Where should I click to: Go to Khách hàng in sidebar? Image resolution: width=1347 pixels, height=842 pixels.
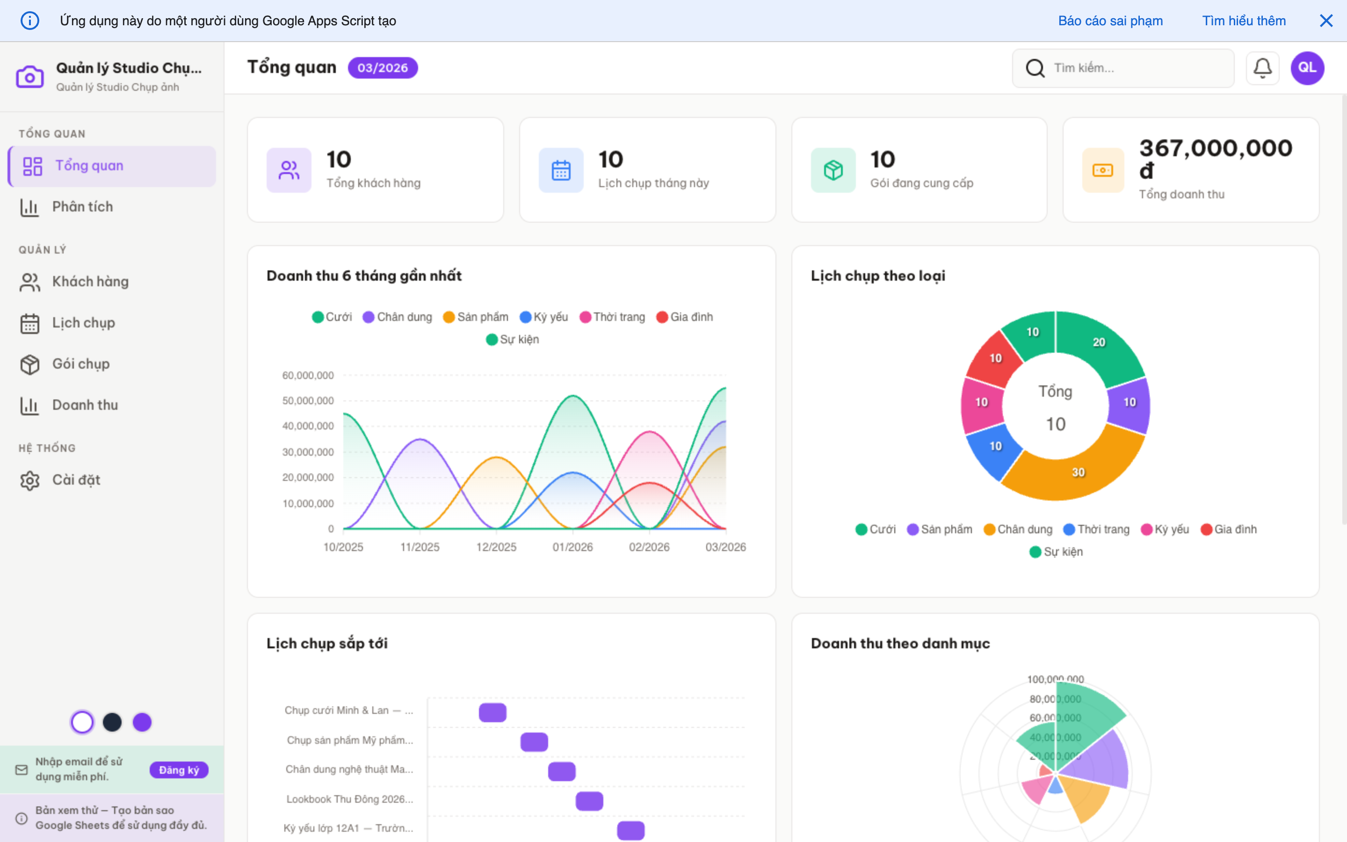click(x=90, y=281)
